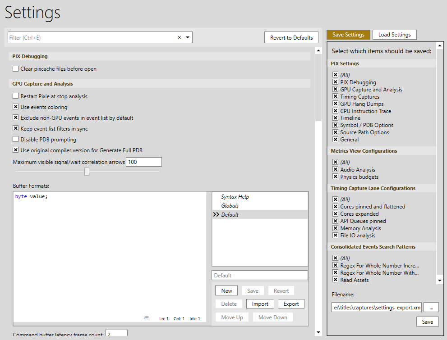Click the correlation arrows value field showing 100
This screenshot has height=340, width=447.
(144, 162)
